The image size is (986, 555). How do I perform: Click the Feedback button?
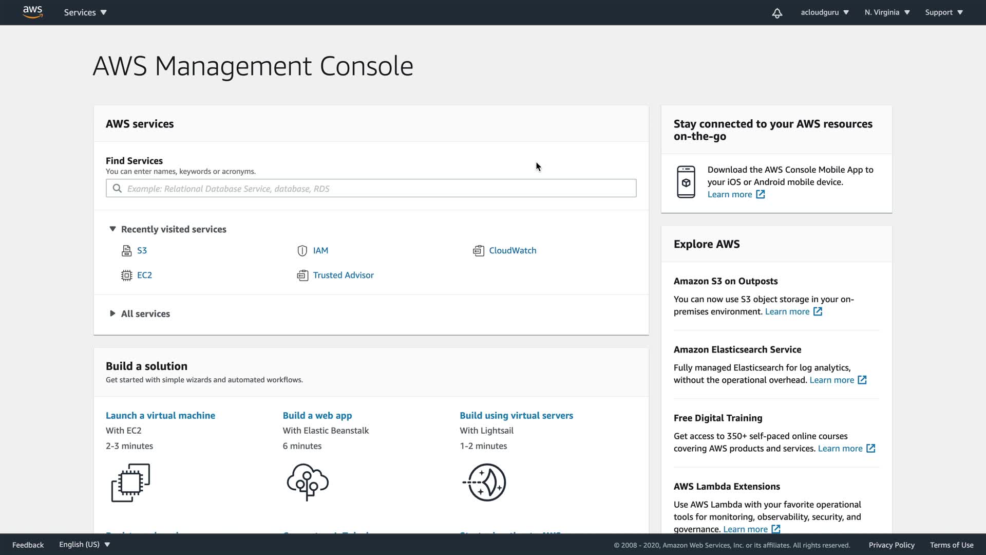pyautogui.click(x=28, y=545)
